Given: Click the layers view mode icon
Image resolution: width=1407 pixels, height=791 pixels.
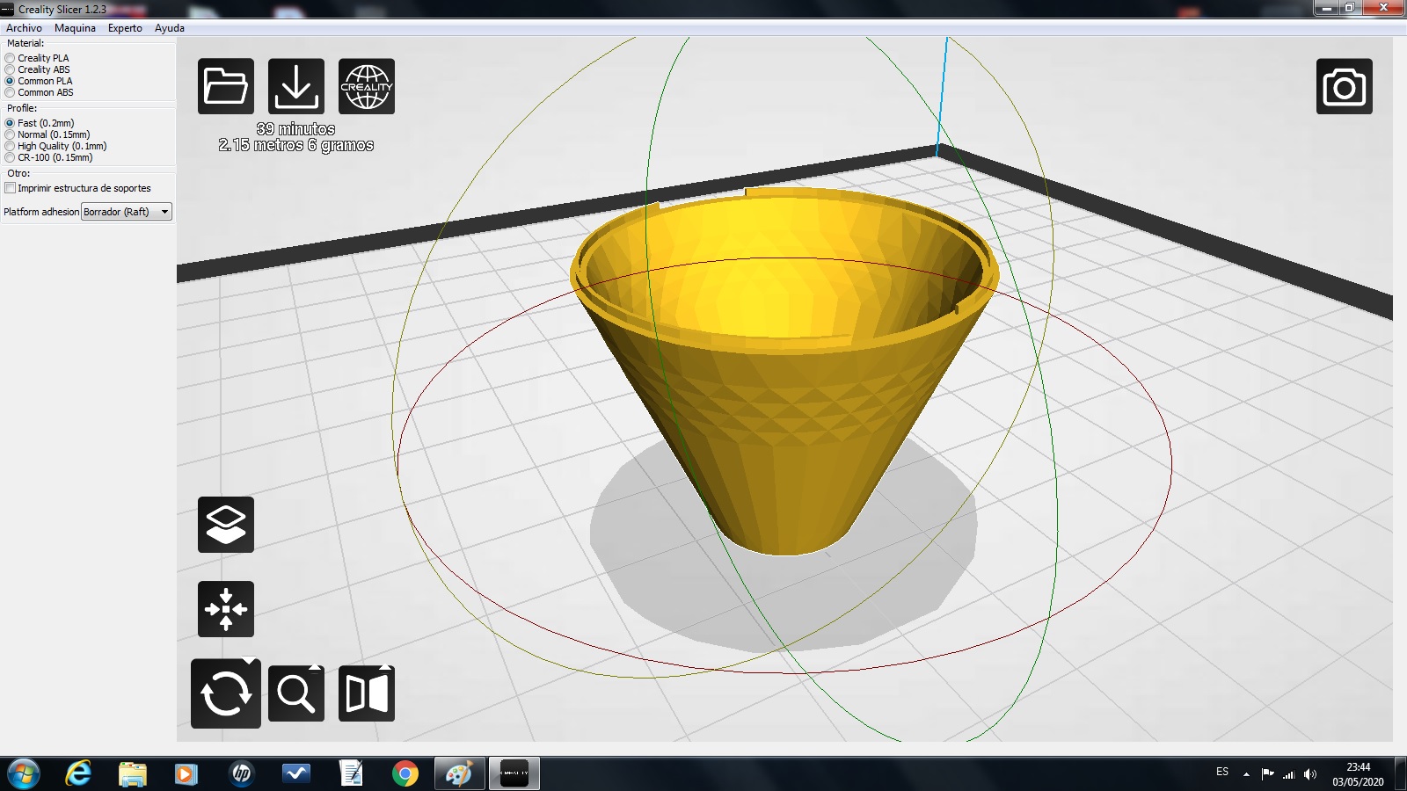Looking at the screenshot, I should 226,525.
